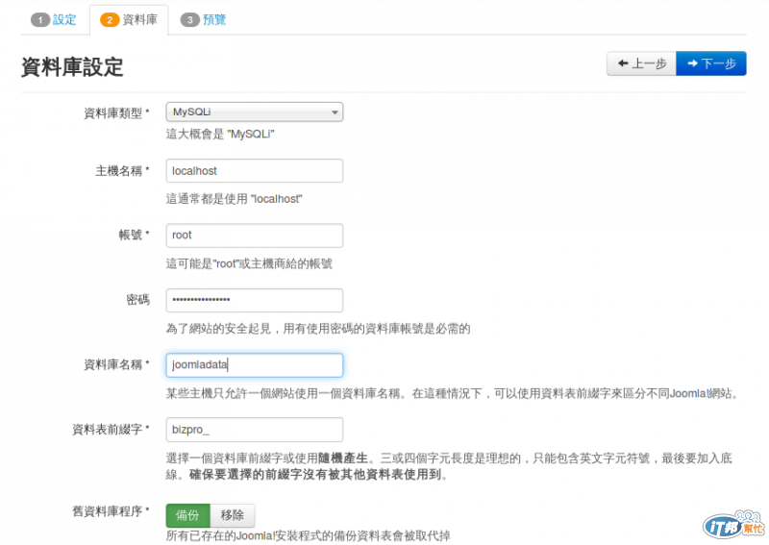
Task: Open step 1 設定 tab
Action: [54, 19]
